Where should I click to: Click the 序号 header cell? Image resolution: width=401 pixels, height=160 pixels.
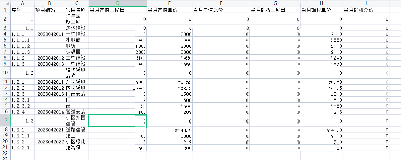coord(23,10)
